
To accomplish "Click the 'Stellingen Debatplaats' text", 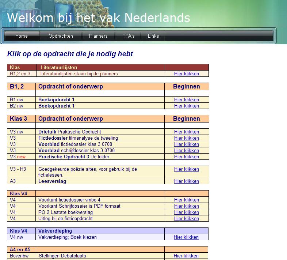I will click(62, 256).
